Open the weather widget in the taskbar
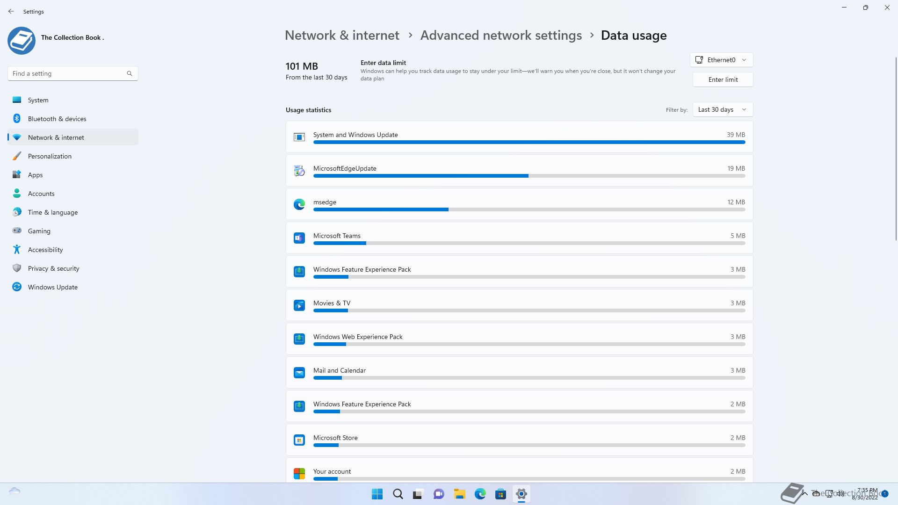The image size is (898, 505). (14, 491)
